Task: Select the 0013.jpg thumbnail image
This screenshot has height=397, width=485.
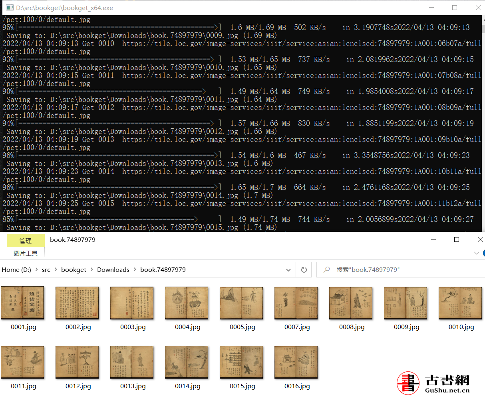Action: click(132, 362)
